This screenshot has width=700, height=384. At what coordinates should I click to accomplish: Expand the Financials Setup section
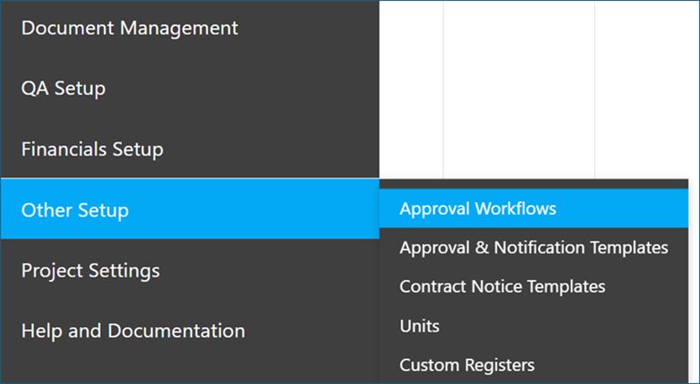point(92,149)
